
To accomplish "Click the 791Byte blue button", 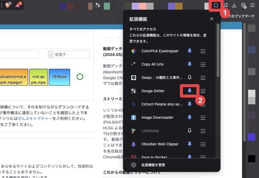I will (x=59, y=77).
